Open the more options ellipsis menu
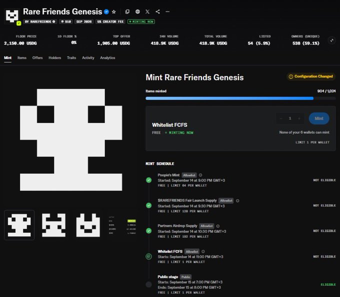The image size is (340, 297). click(x=167, y=11)
